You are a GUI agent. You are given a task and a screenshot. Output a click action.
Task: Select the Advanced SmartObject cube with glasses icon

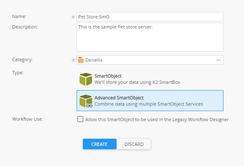click(85, 101)
